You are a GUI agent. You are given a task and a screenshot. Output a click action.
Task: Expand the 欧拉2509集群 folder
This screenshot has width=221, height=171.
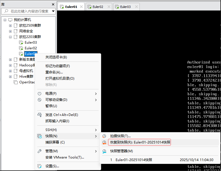[10, 26]
